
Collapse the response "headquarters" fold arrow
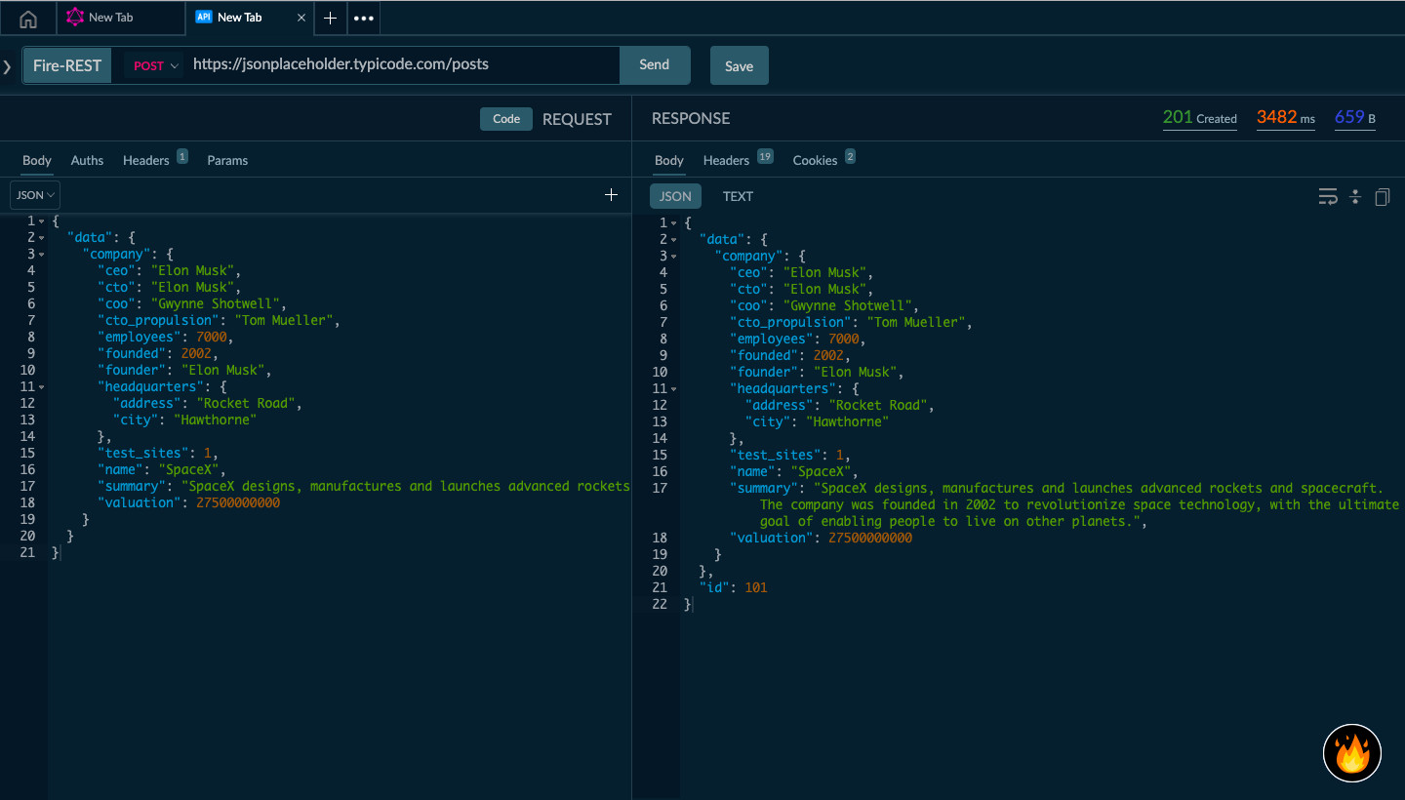point(673,389)
